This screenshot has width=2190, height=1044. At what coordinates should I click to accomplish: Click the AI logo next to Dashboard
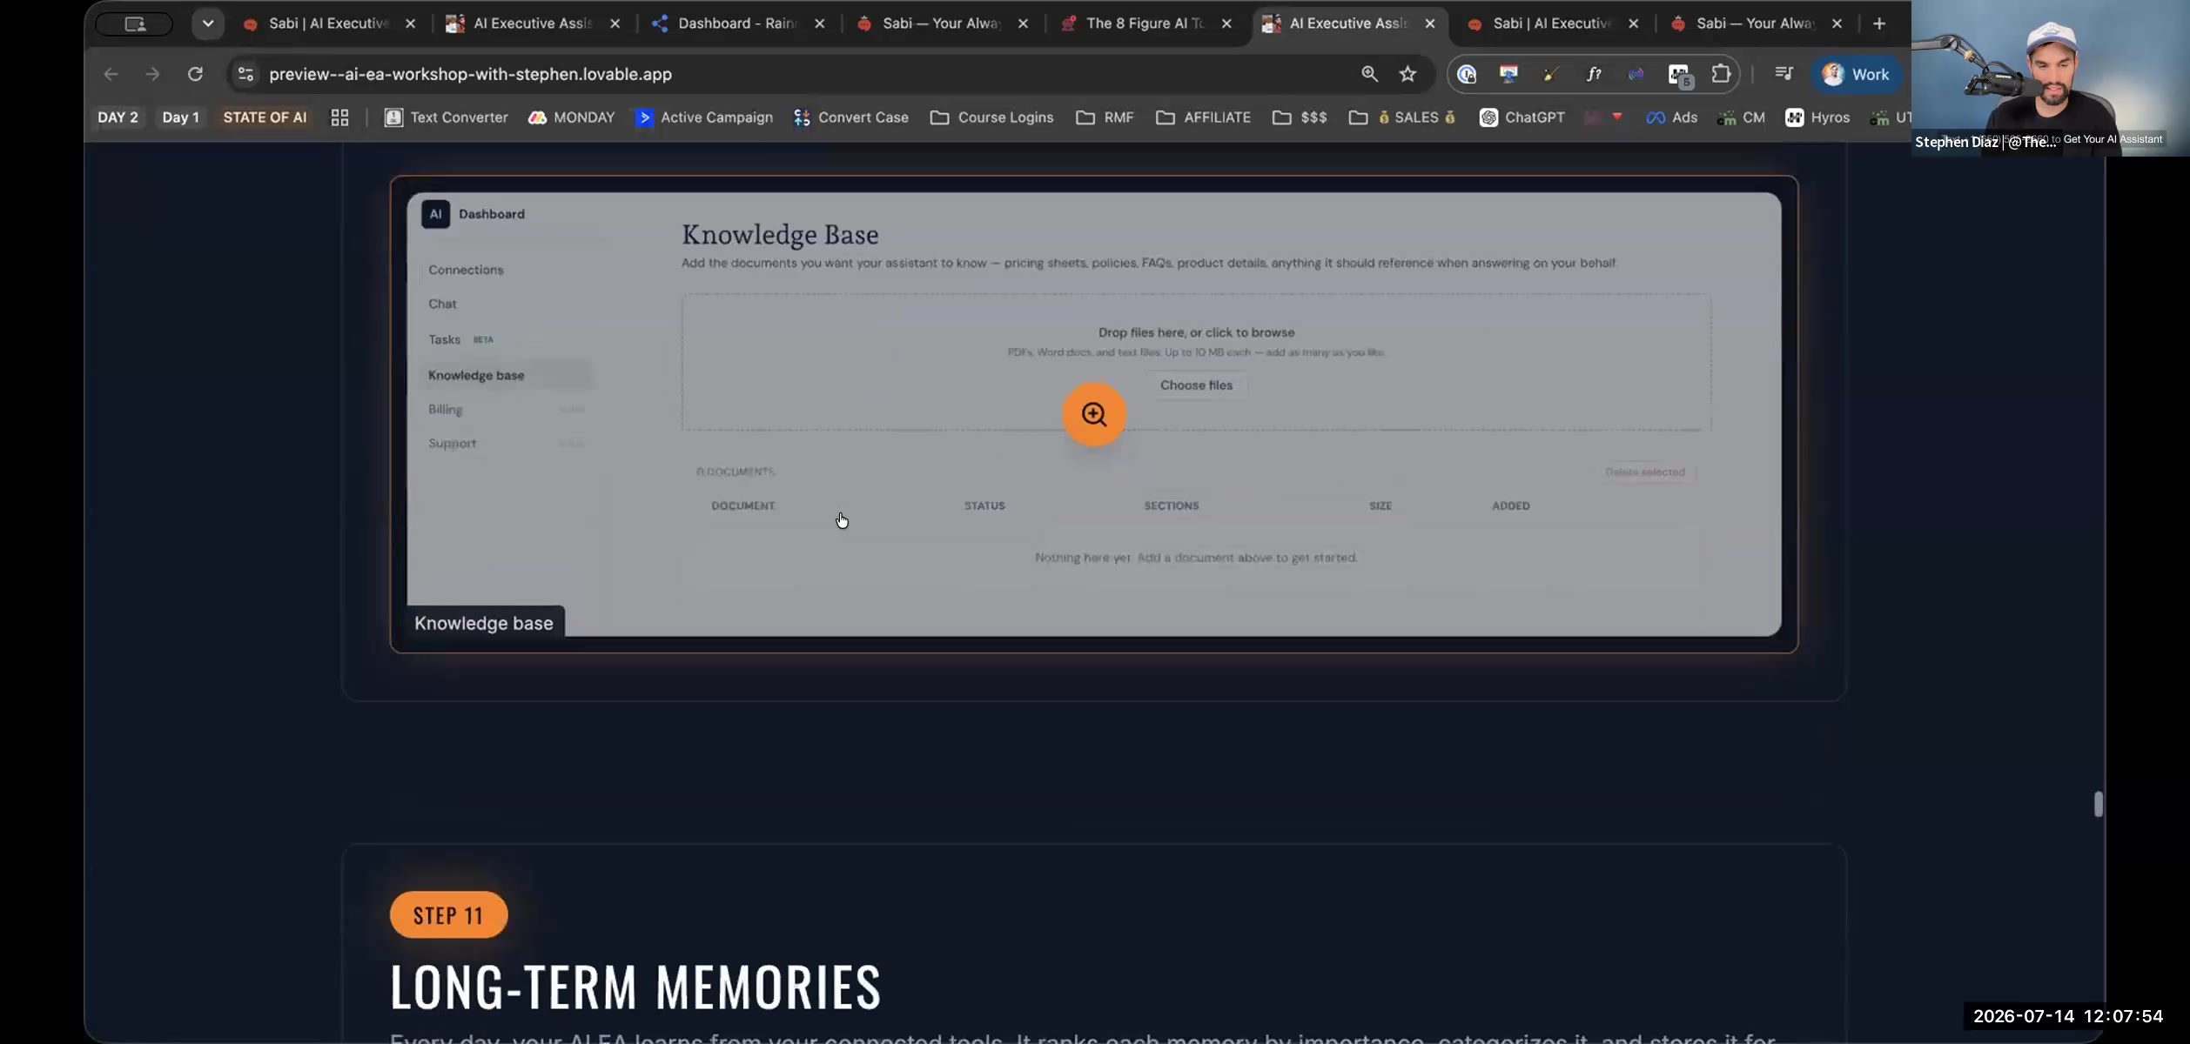[x=435, y=214]
